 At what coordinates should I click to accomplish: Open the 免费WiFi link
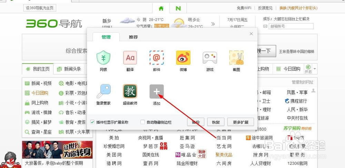(244, 8)
